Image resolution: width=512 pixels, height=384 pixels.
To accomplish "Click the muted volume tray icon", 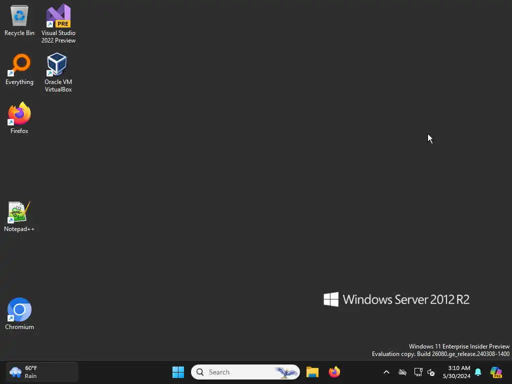I will (431, 372).
